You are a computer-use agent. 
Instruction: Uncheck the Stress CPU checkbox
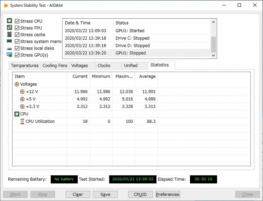(17, 21)
